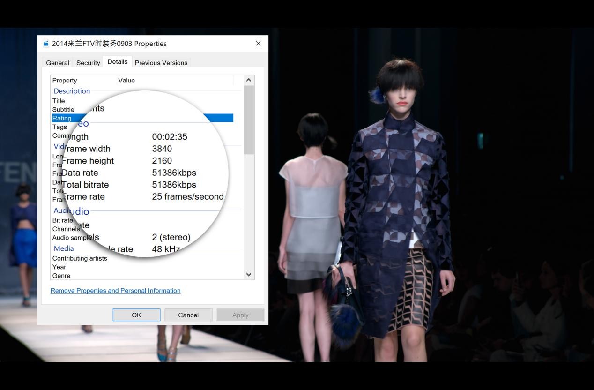
Task: Click the scrollbar down arrow
Action: [249, 275]
